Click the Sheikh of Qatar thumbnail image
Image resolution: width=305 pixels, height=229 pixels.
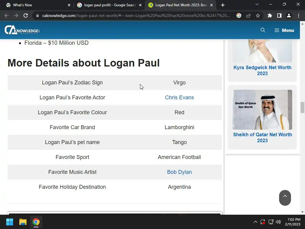click(262, 110)
